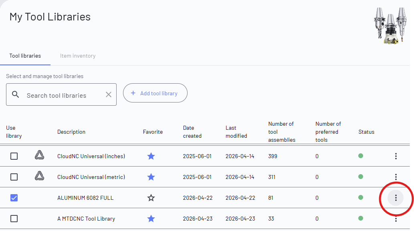Click the My Tool Libraries heading
Image resolution: width=414 pixels, height=231 pixels.
tap(50, 17)
